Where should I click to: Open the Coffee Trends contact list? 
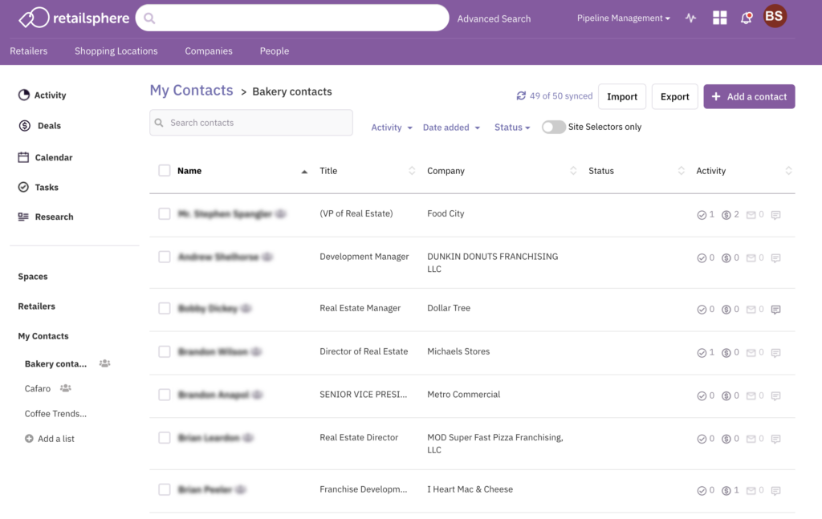pos(55,413)
